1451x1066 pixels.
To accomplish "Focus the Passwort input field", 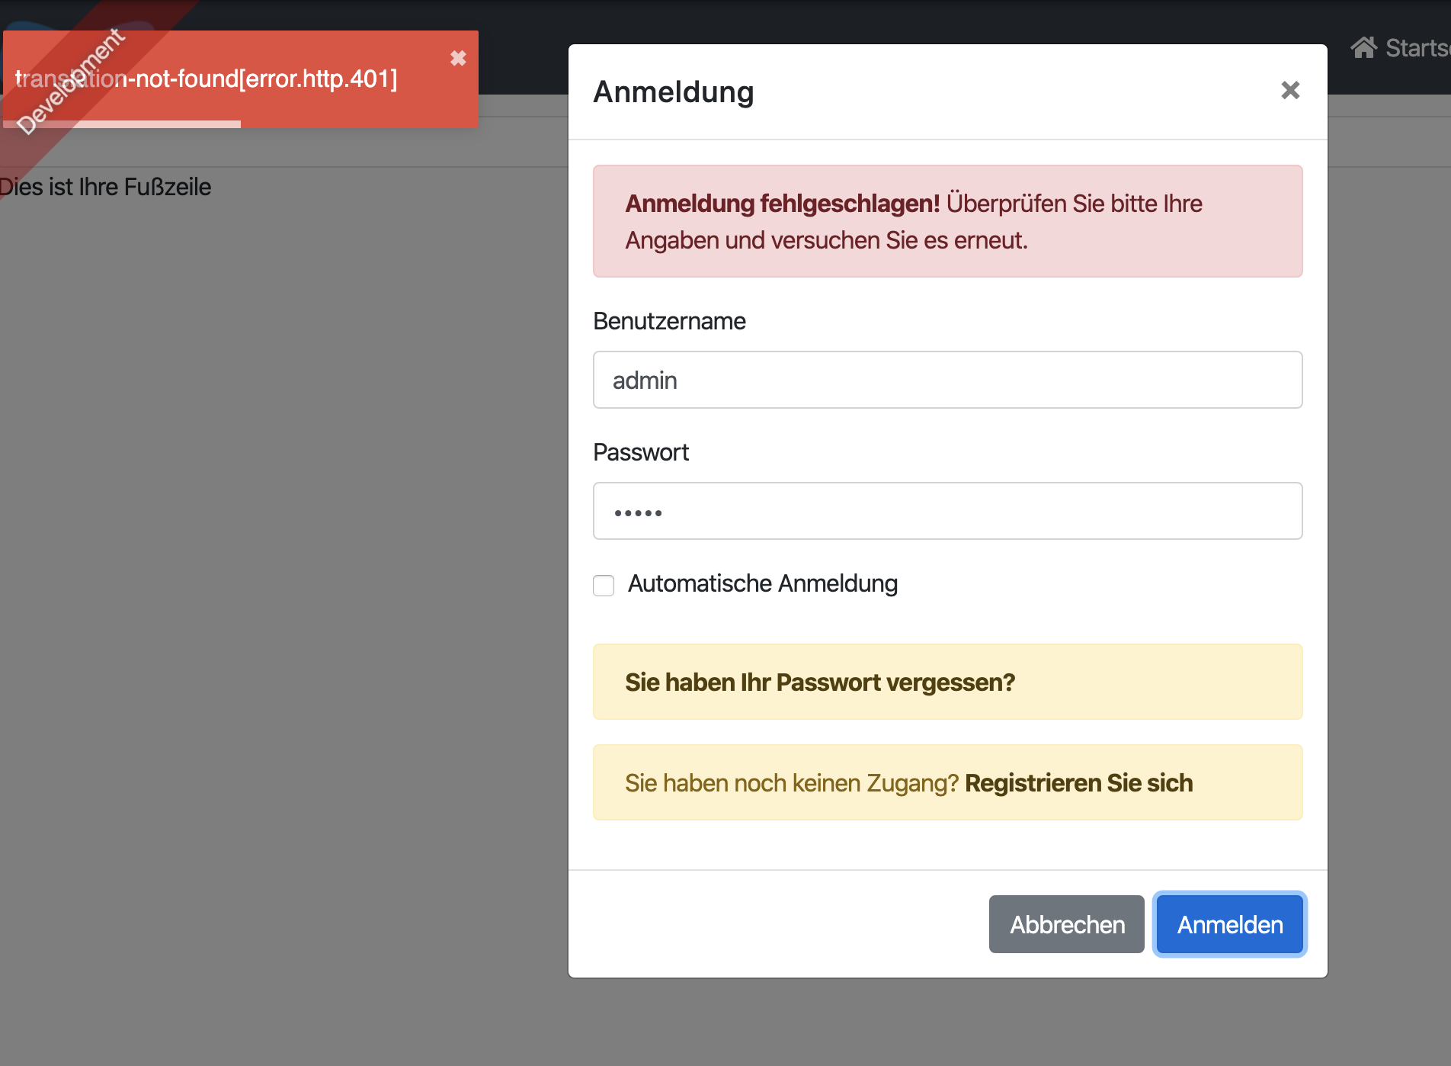I will (x=947, y=511).
